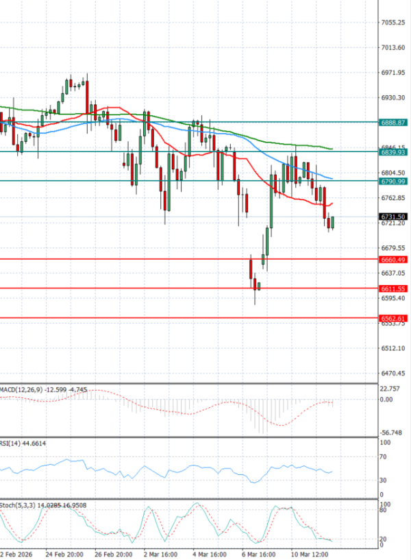Image resolution: width=411 pixels, height=560 pixels.
Task: Click the 4 Mar 16:00 time label
Action: coord(210,552)
